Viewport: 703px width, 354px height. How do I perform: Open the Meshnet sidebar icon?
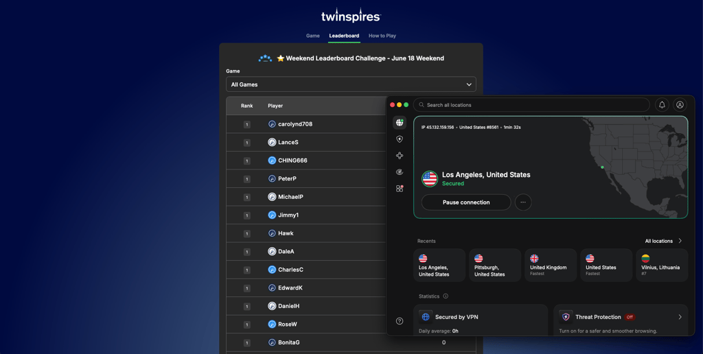coord(400,156)
